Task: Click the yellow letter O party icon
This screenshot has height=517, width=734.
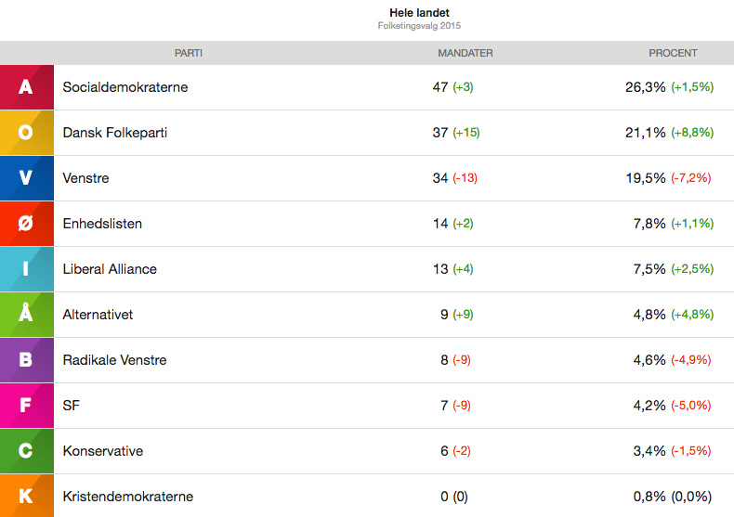Action: coord(26,133)
